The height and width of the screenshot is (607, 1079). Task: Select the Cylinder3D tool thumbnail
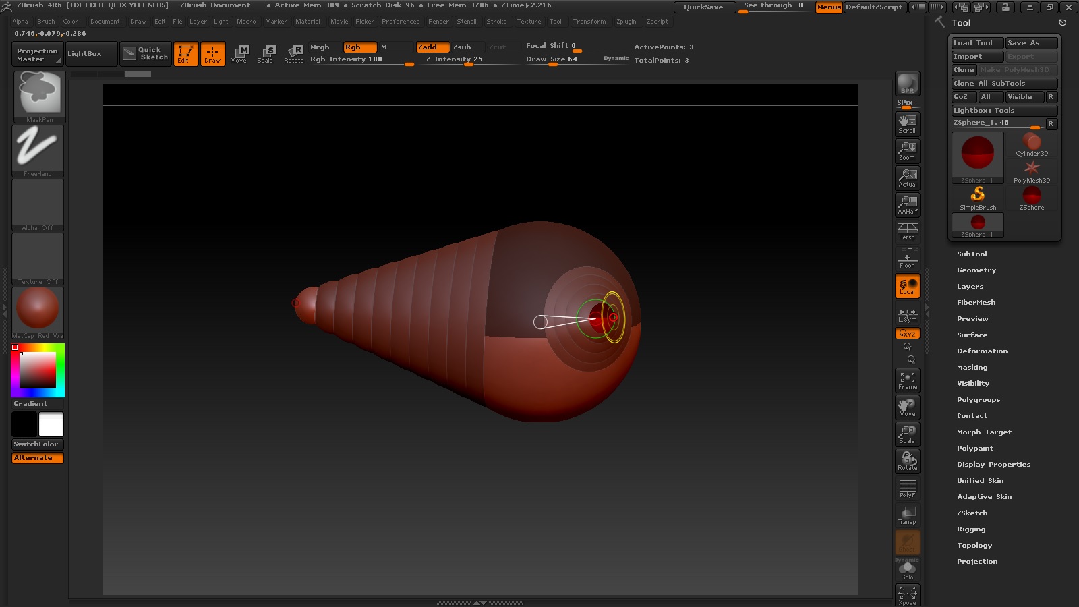coord(1032,144)
